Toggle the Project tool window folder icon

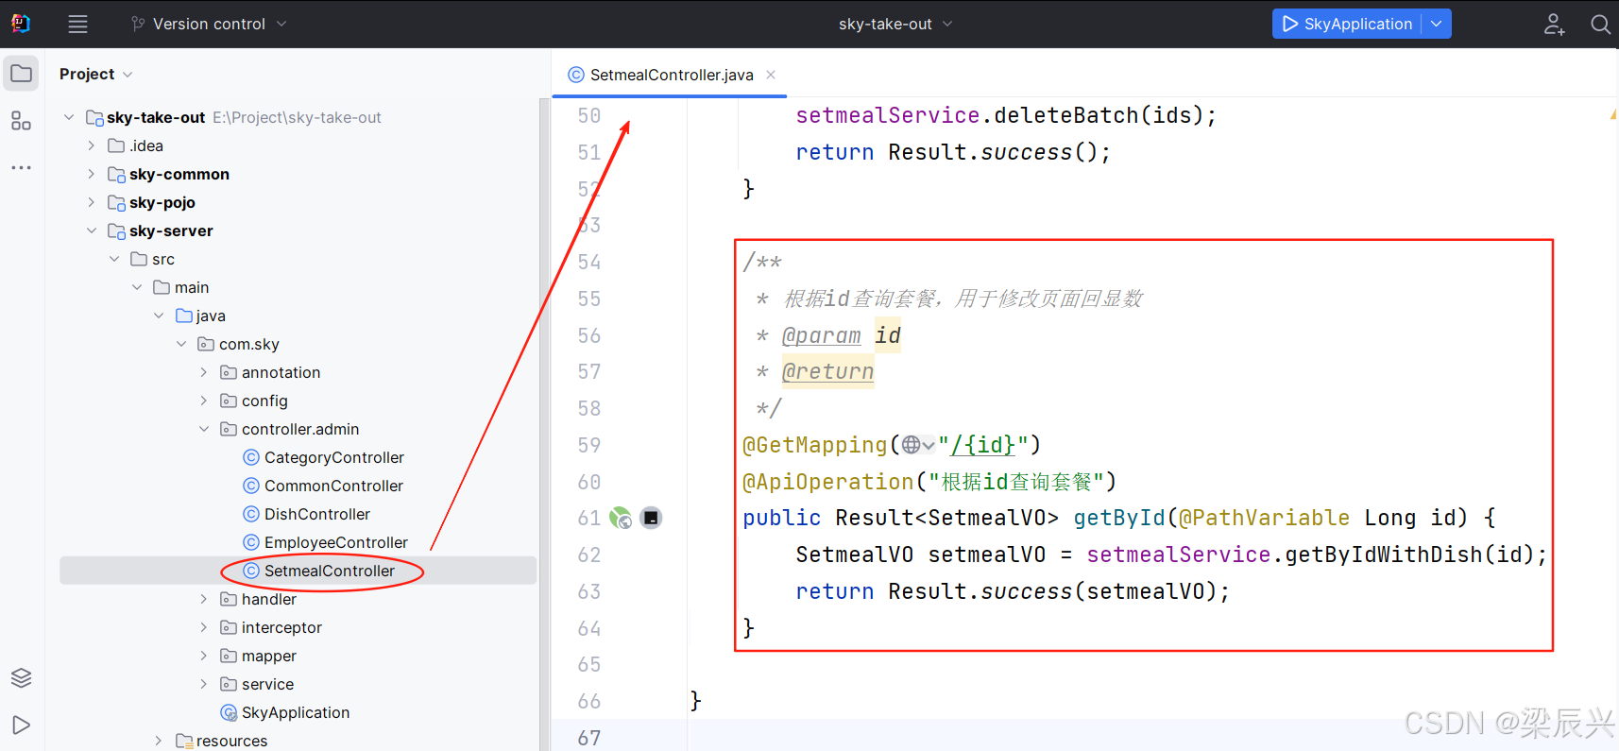[x=21, y=74]
